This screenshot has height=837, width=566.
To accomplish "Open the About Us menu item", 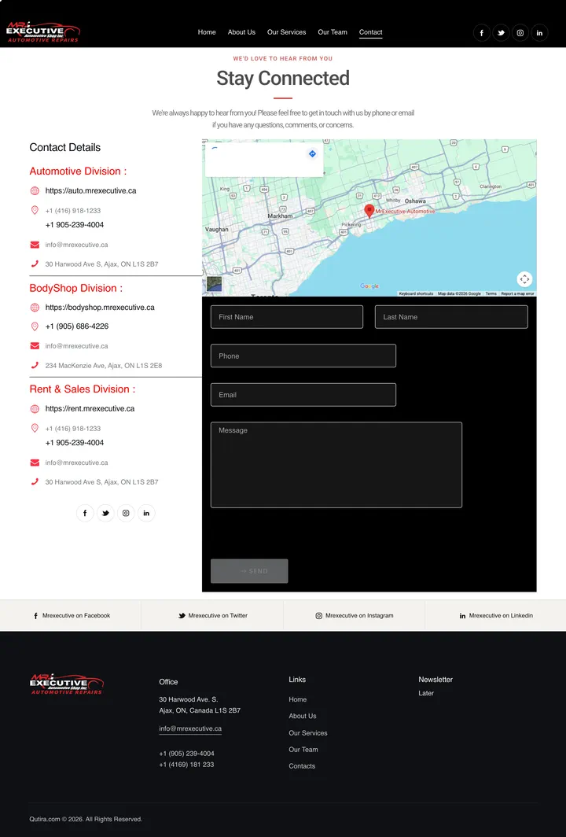I will (x=241, y=32).
